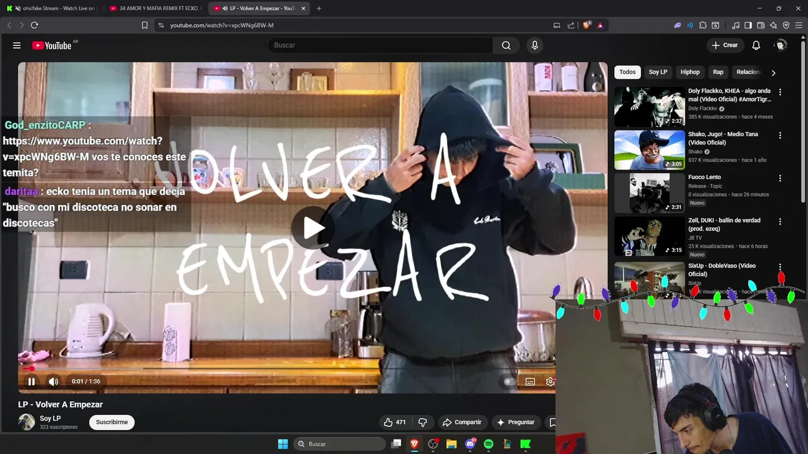Open Brave Leo AI sparkle icon
808x454 pixels.
pyautogui.click(x=773, y=25)
